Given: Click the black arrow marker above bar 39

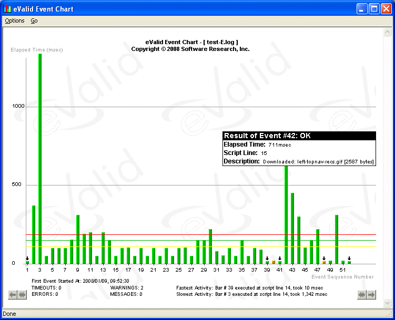Looking at the screenshot, I should [267, 259].
